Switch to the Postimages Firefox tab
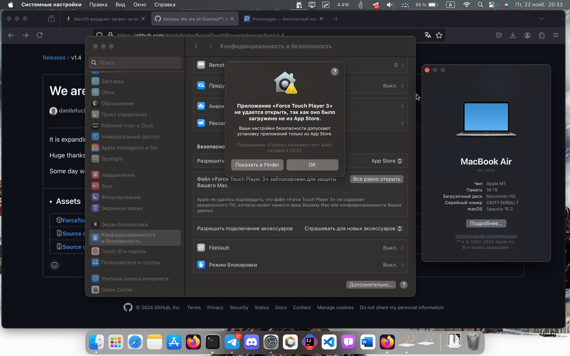The image size is (570, 356). pyautogui.click(x=284, y=19)
